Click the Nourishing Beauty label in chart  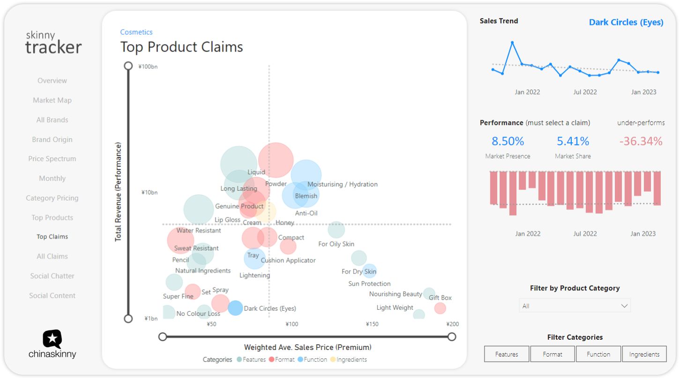[396, 294]
